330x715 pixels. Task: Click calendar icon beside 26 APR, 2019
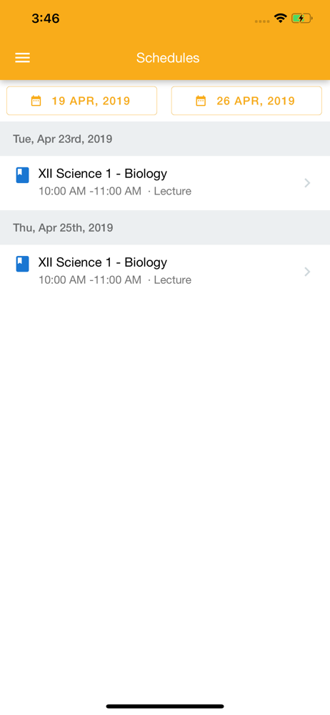click(x=201, y=101)
